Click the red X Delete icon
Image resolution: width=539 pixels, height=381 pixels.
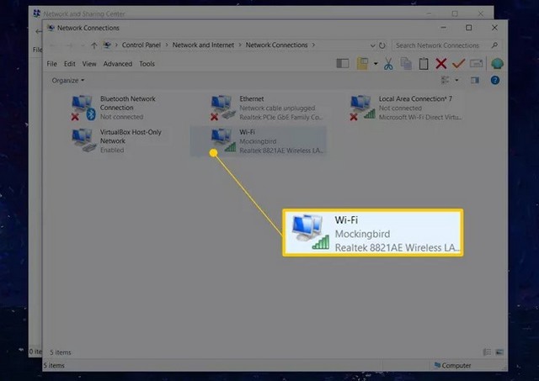pyautogui.click(x=440, y=64)
